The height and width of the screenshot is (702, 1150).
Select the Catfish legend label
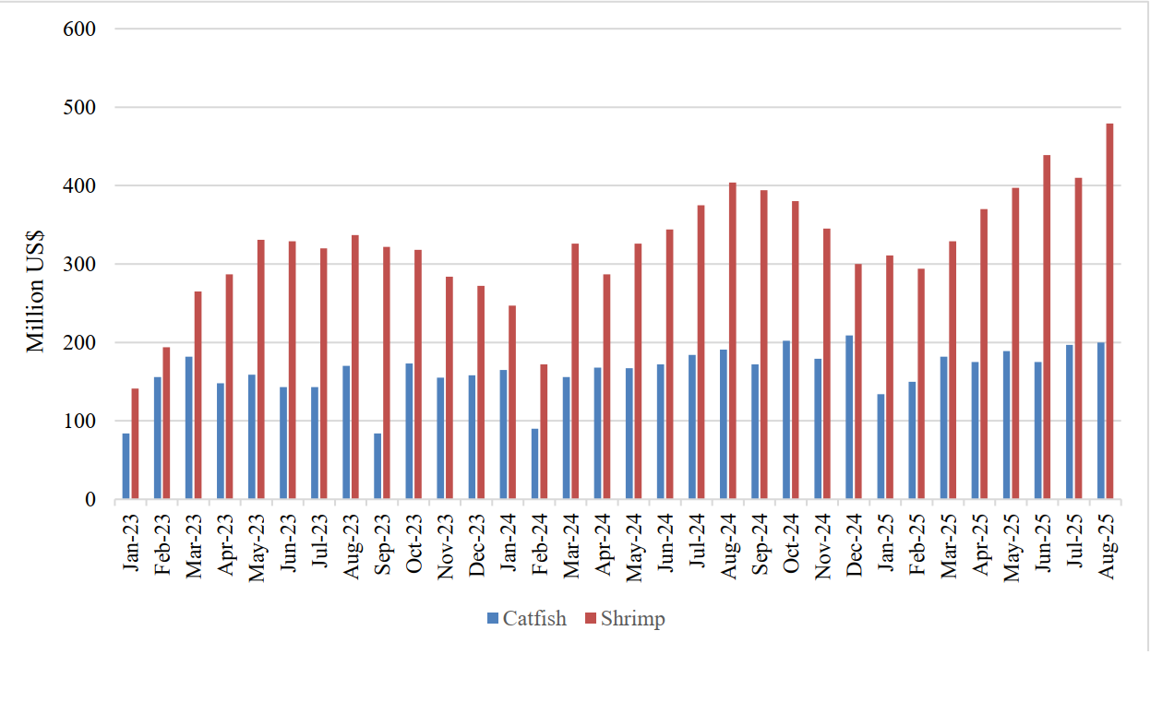pos(534,618)
